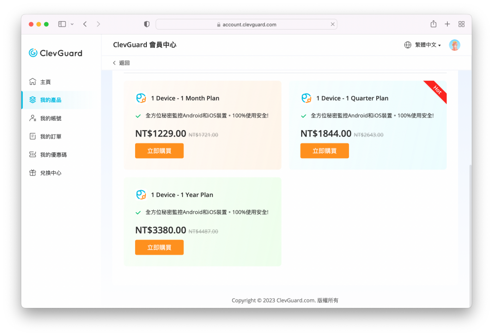Viewport: 493px width, 336px height.
Task: Click the NT$1844.00 price
Action: [326, 134]
